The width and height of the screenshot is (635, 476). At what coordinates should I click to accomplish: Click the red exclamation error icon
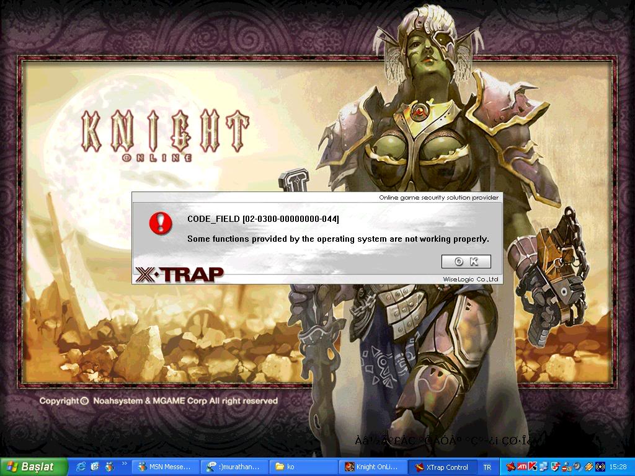coord(161,223)
